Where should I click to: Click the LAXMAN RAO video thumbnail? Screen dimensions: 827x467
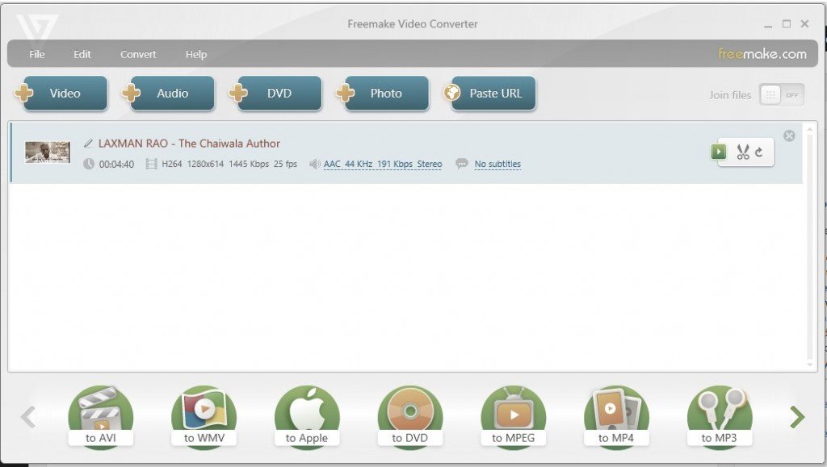[48, 152]
